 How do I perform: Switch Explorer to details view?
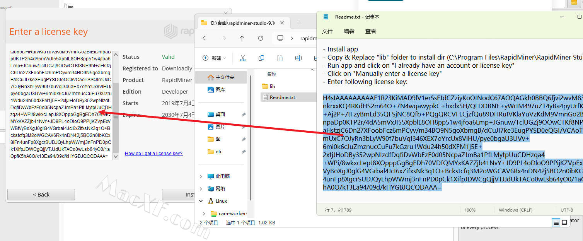(x=556, y=222)
